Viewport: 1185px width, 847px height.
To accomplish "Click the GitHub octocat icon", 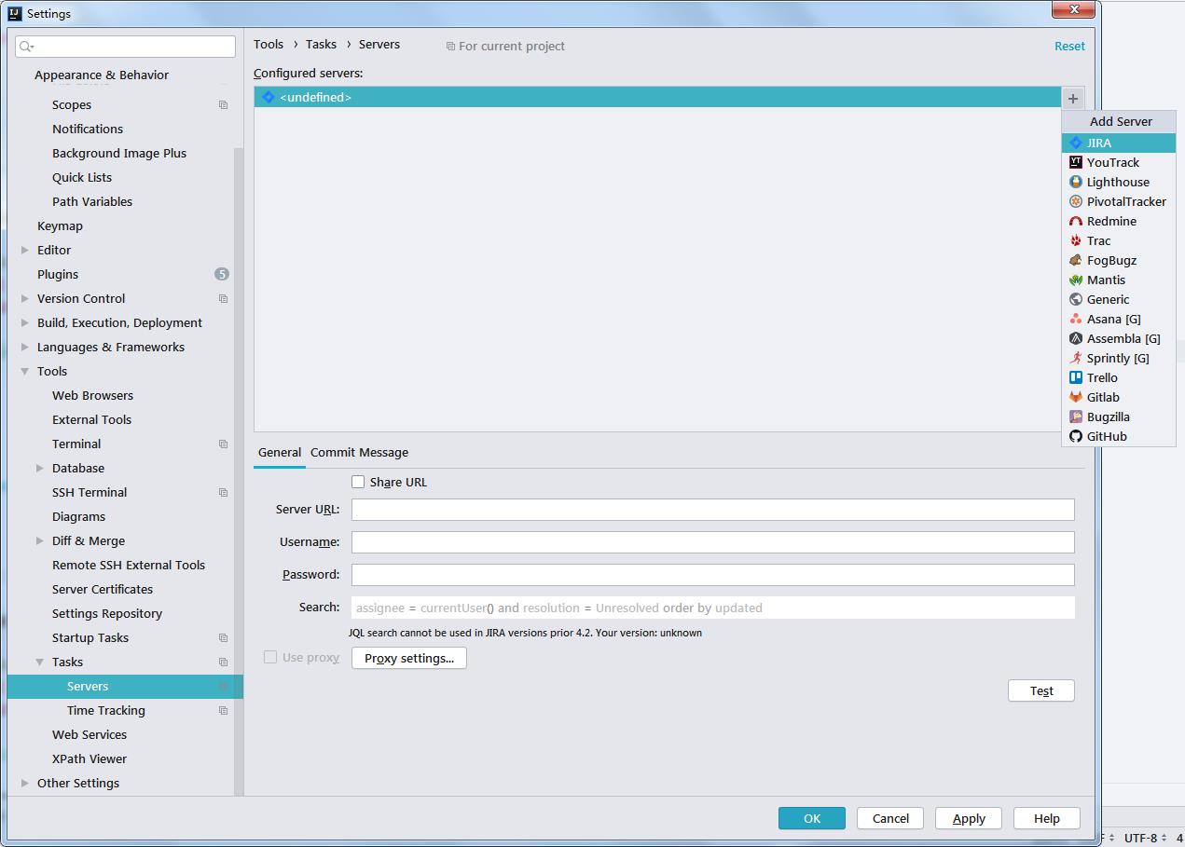I will [1076, 436].
